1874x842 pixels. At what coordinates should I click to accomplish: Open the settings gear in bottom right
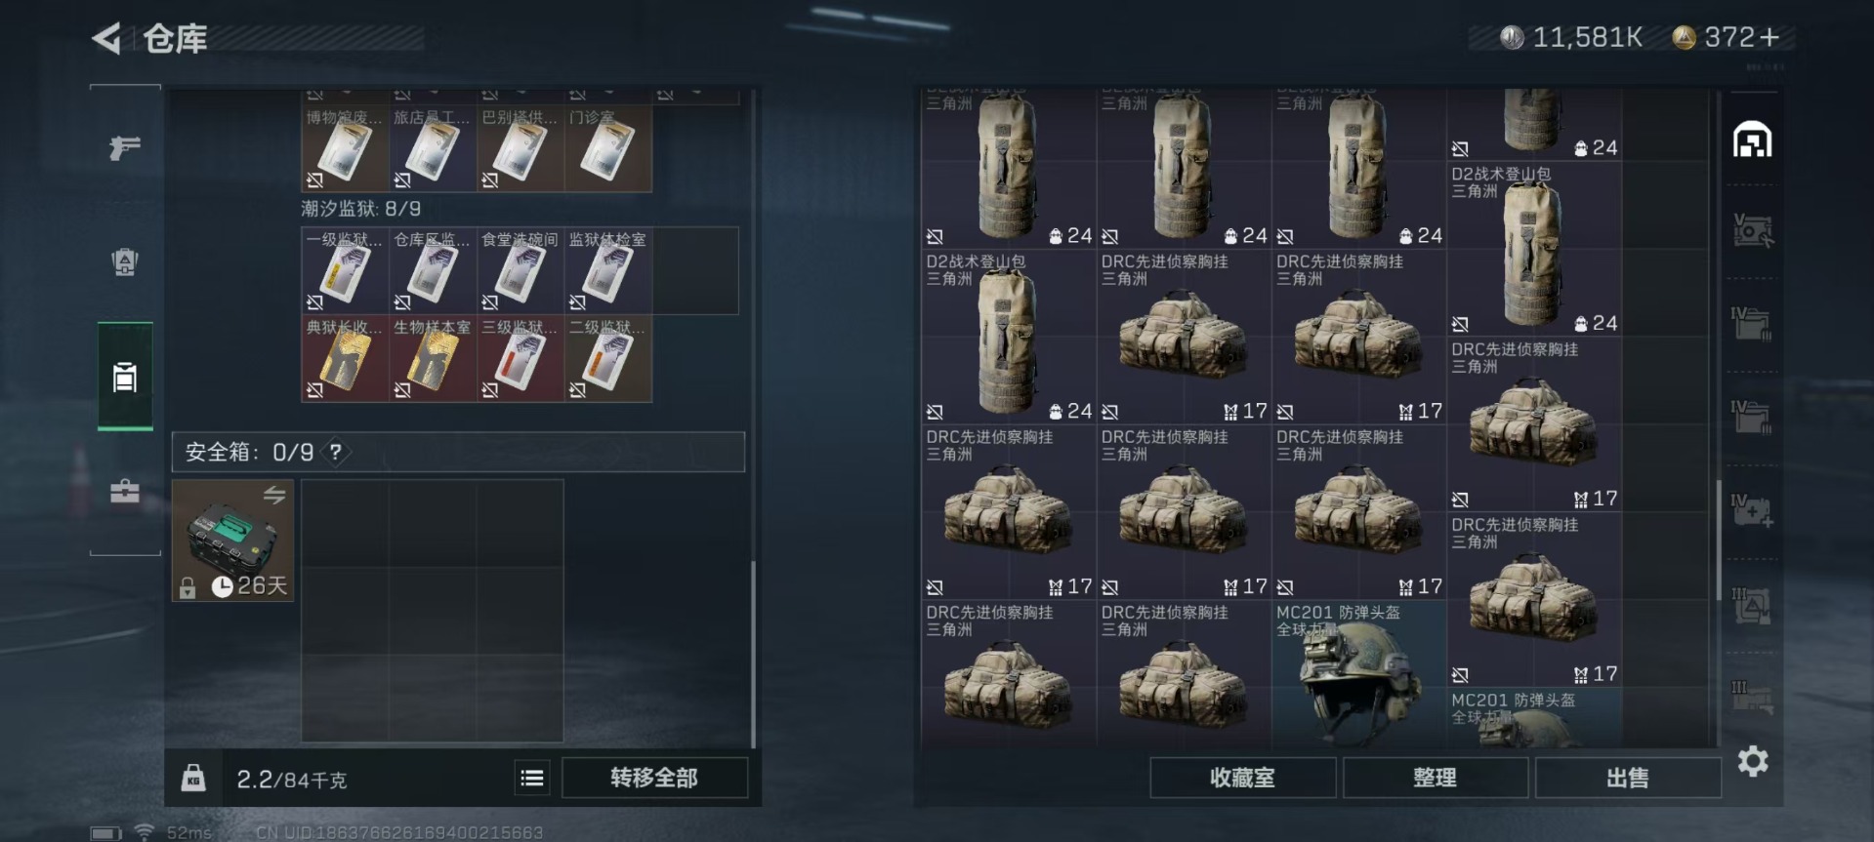pyautogui.click(x=1753, y=761)
